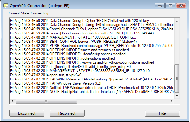190x122 pixels.
Task: Click the Disconnect button
Action: pos(27,113)
